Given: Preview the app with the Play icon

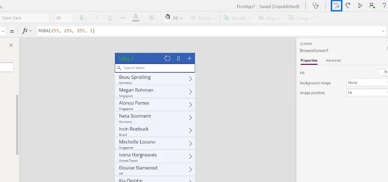Looking at the screenshot, I should pyautogui.click(x=360, y=6).
